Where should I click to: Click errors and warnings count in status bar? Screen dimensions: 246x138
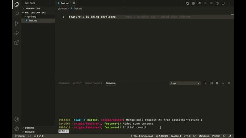(x=38, y=136)
